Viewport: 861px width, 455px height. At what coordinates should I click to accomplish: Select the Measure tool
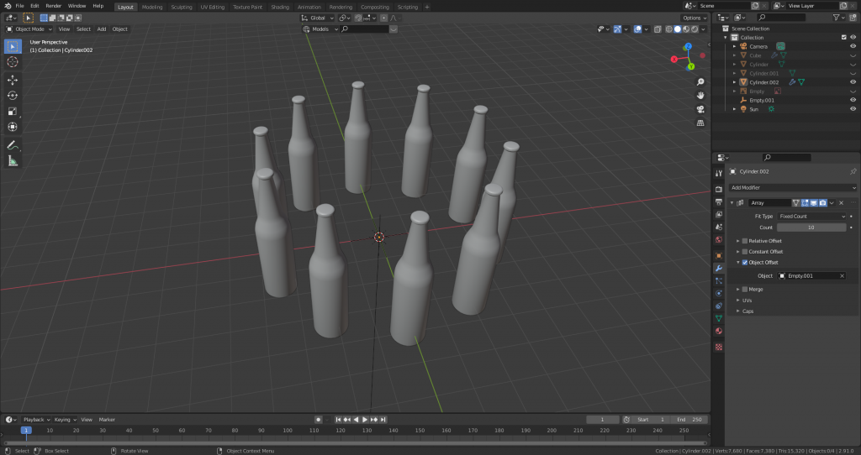(x=13, y=160)
